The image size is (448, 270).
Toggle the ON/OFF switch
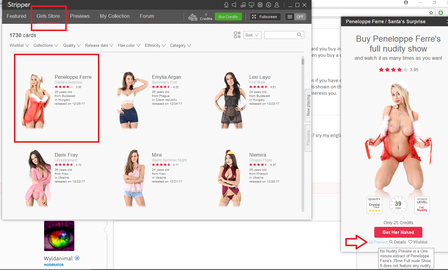click(x=296, y=17)
